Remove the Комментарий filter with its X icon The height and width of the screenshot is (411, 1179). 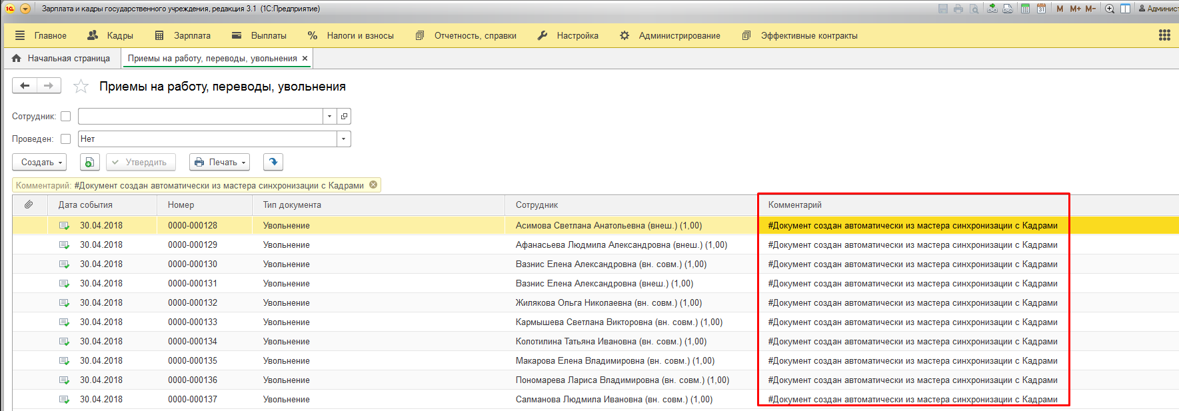coord(373,185)
